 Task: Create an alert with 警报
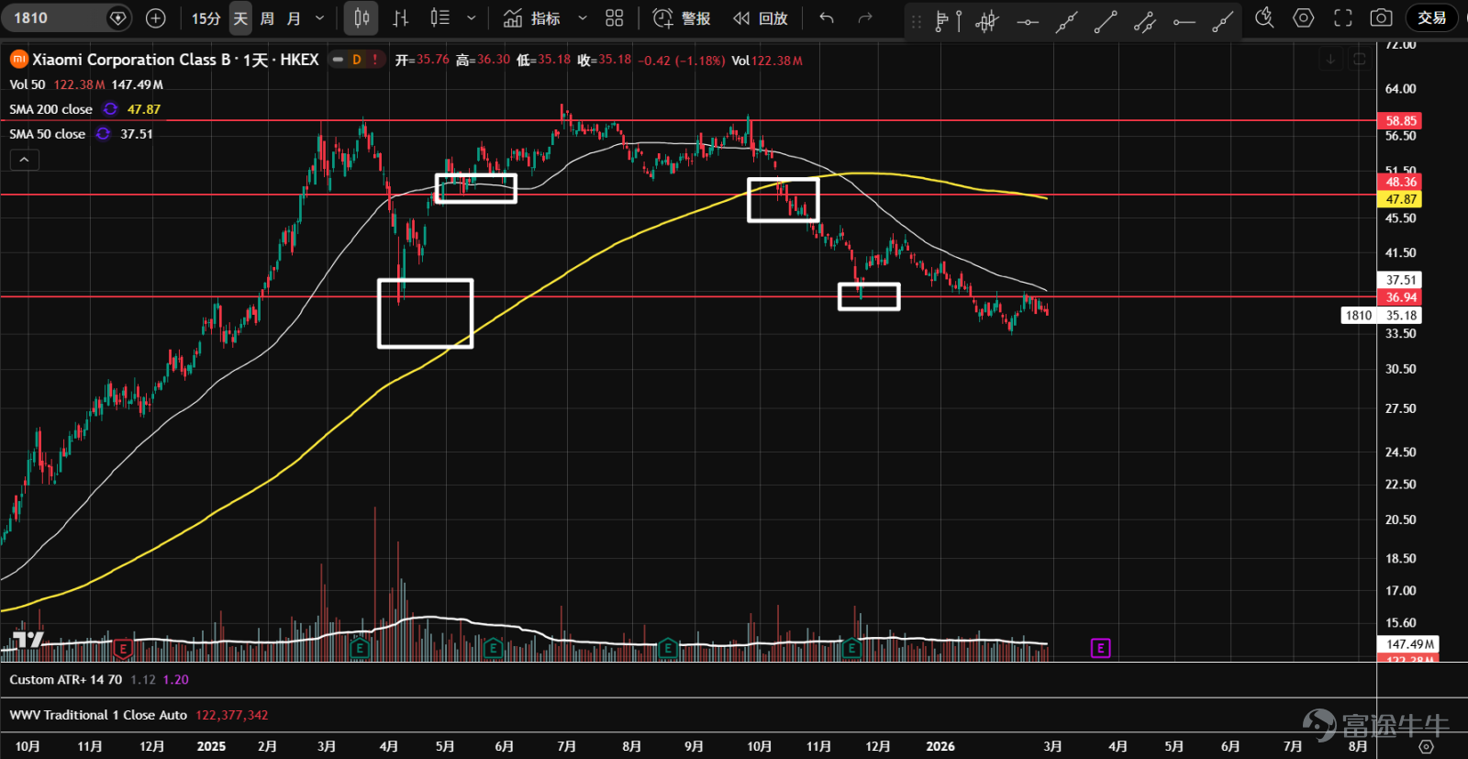tap(682, 18)
